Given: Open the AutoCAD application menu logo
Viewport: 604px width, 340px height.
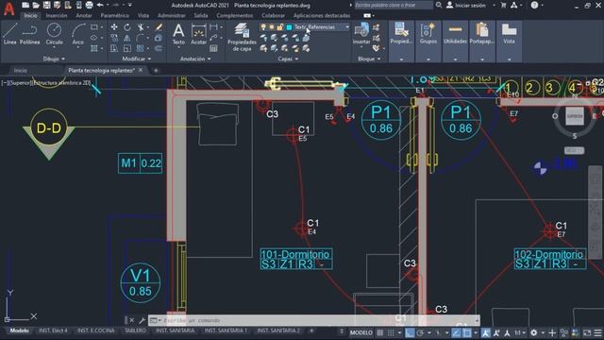Looking at the screenshot, I should pos(8,8).
